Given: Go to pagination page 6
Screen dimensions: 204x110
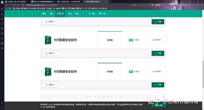Looking at the screenshot, I should point(107,97).
